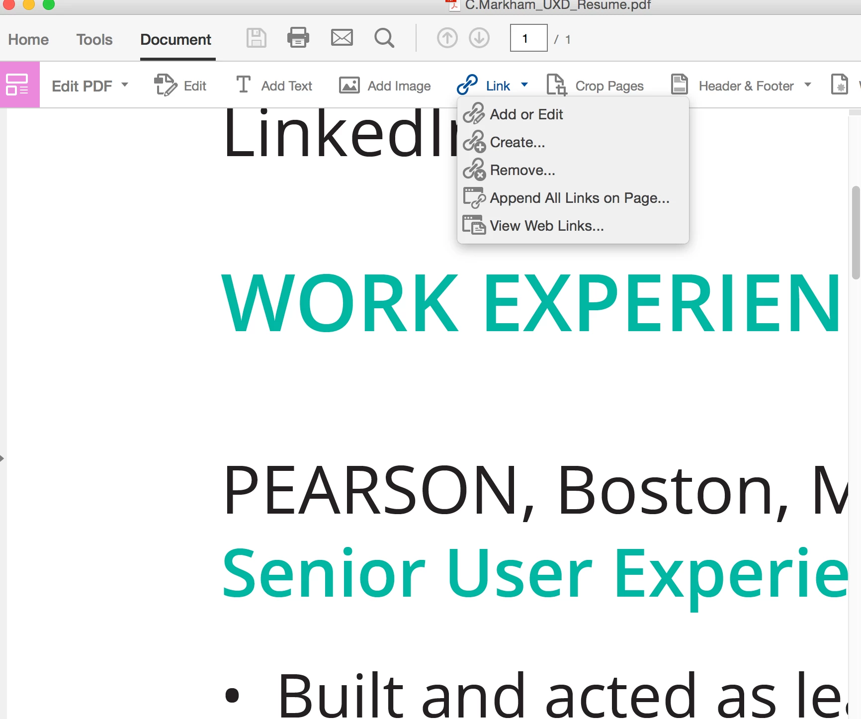This screenshot has width=861, height=719.
Task: Choose the Add Image tool
Action: click(385, 86)
